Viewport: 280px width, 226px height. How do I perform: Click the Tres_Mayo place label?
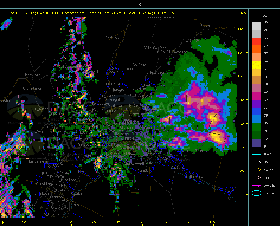(113, 84)
